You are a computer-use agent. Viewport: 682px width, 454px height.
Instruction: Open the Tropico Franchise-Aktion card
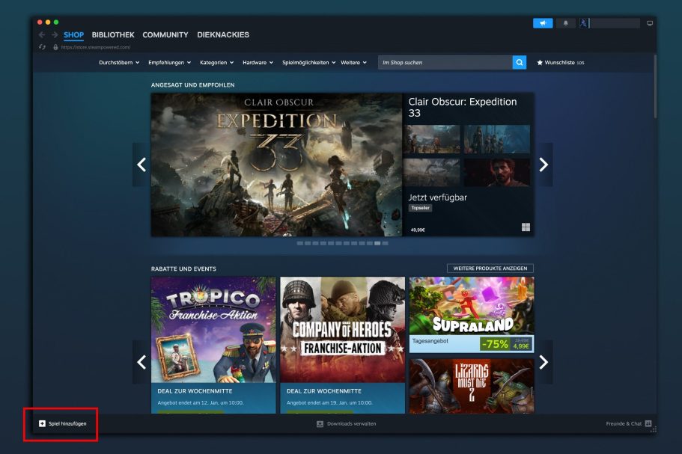(x=213, y=345)
